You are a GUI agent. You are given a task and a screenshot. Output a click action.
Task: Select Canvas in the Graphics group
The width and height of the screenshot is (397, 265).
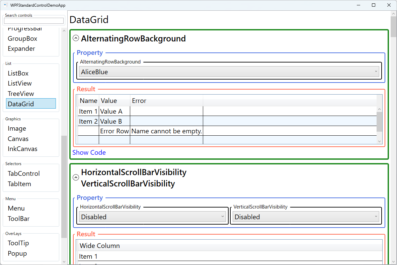tap(18, 139)
